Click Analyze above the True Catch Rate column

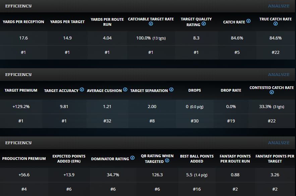(278, 6)
